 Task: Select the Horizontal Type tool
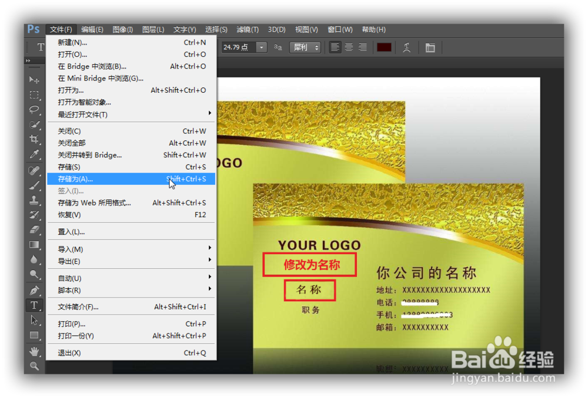coord(34,305)
